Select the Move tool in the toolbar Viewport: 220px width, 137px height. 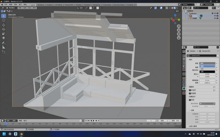(4, 25)
